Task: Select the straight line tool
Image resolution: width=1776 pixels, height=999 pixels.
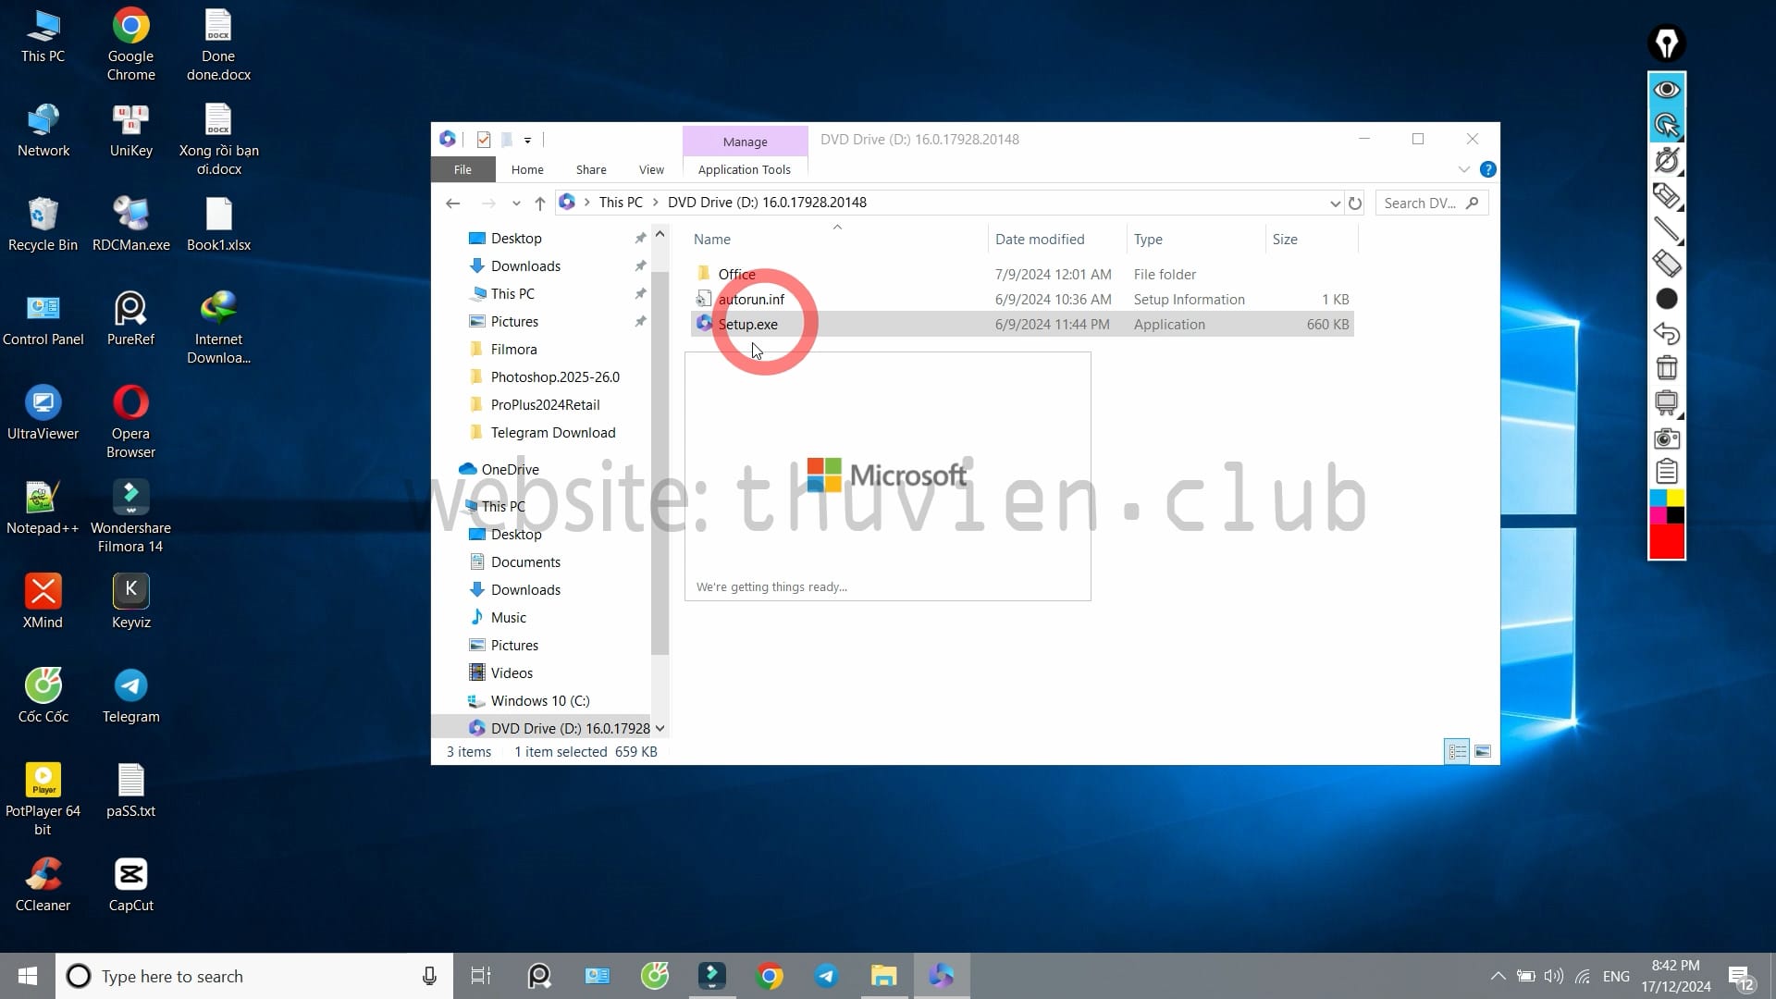Action: point(1667,229)
